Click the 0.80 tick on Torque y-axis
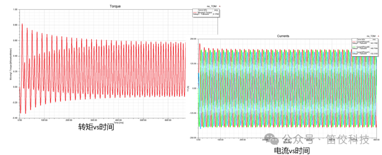The image size is (382, 155). coord(15,25)
